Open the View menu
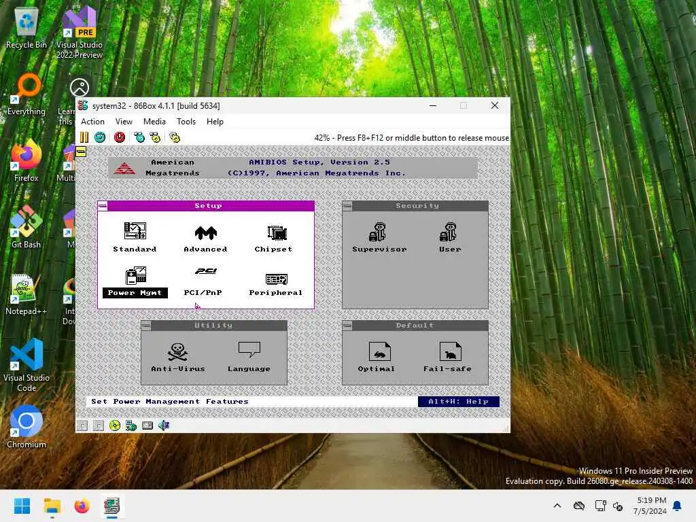 [x=124, y=122]
